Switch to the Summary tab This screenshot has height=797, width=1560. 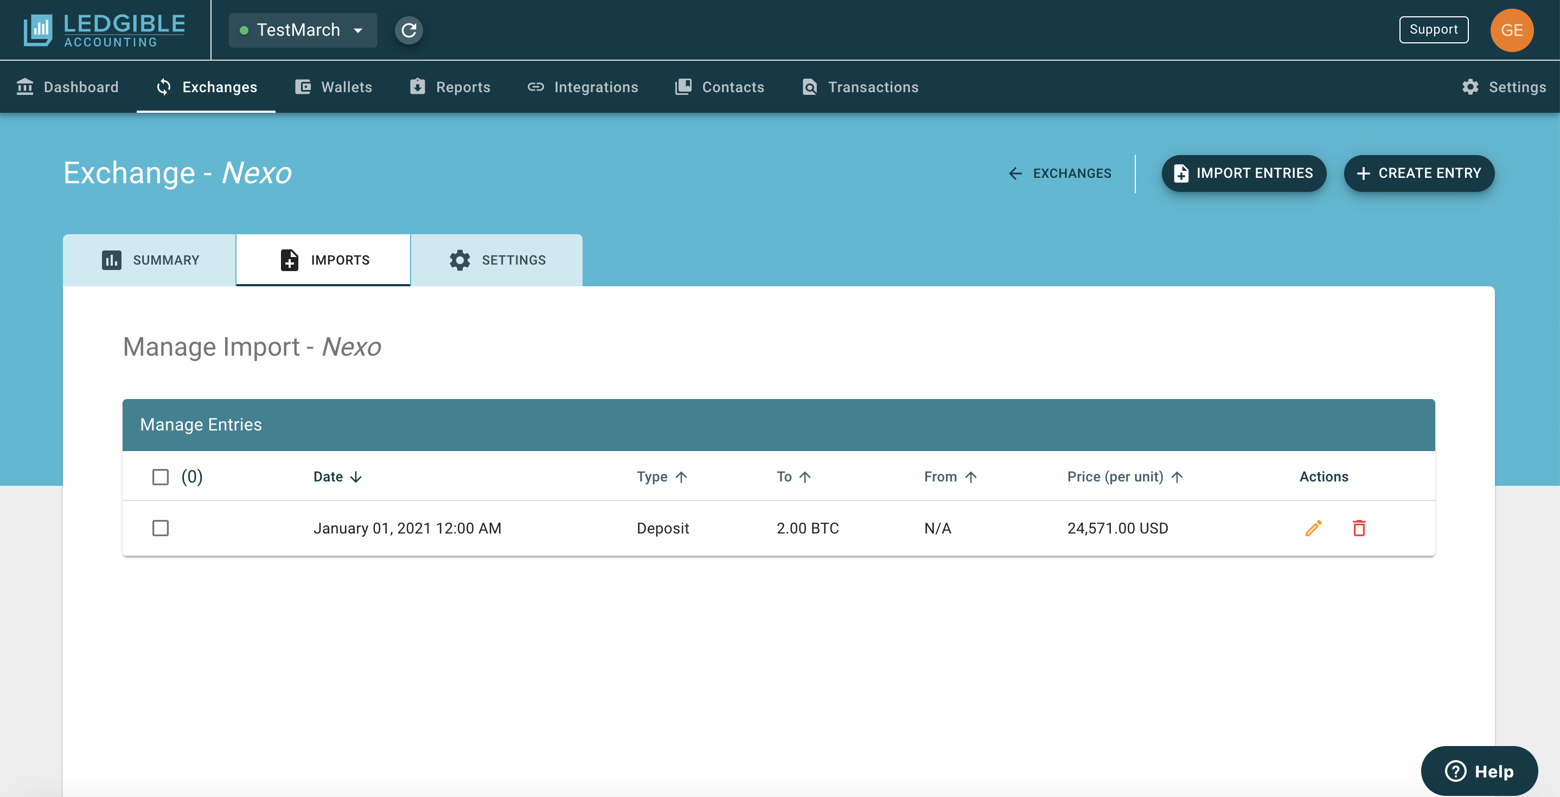click(x=150, y=260)
